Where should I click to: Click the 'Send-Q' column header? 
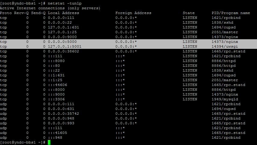[x=38, y=13]
